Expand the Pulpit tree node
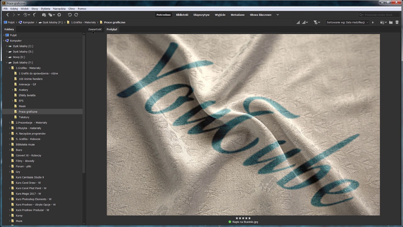The image size is (403, 227). 4,35
